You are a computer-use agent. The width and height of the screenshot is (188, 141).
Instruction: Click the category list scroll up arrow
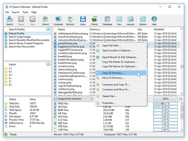(182, 104)
